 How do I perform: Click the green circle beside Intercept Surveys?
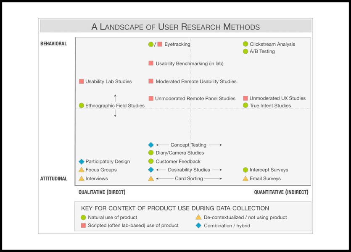245,170
